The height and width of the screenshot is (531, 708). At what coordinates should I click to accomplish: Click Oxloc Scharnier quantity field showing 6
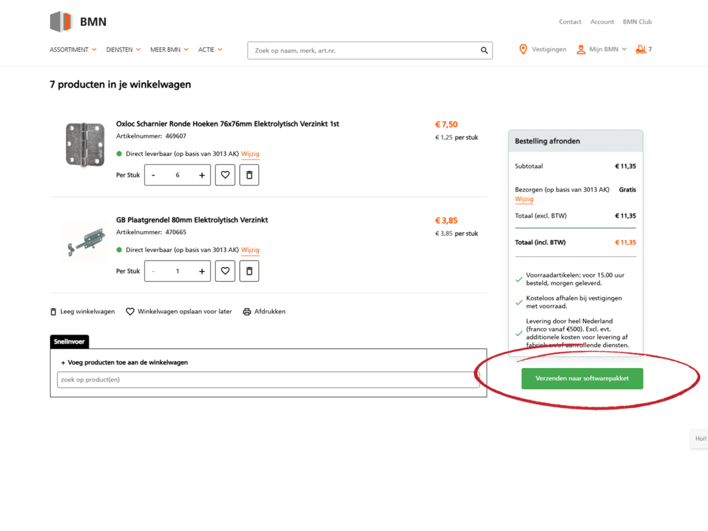(178, 175)
